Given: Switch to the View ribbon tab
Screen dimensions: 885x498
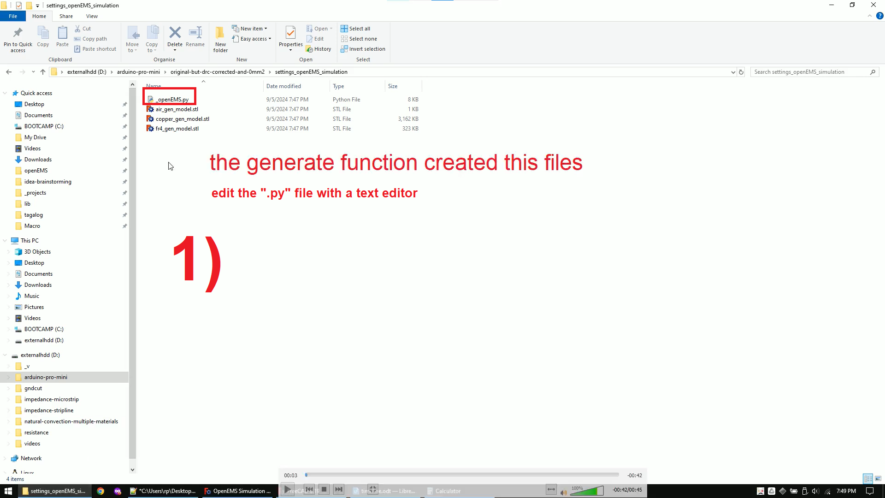Looking at the screenshot, I should point(92,16).
